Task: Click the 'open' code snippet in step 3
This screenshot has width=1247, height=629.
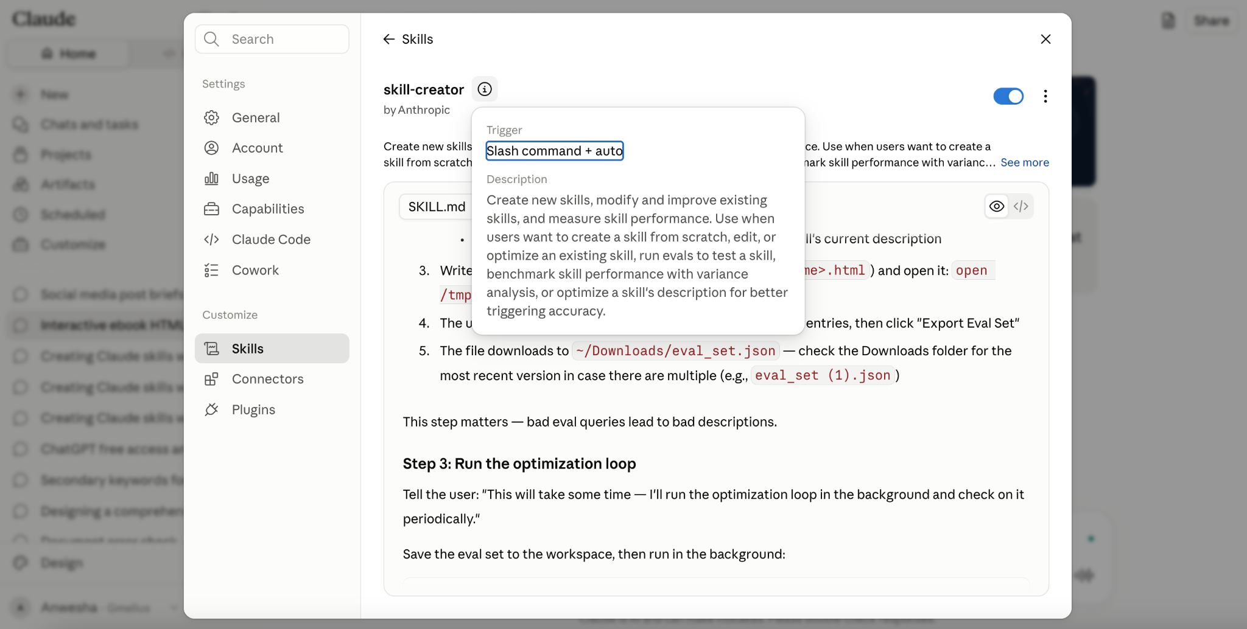Action: coord(972,271)
